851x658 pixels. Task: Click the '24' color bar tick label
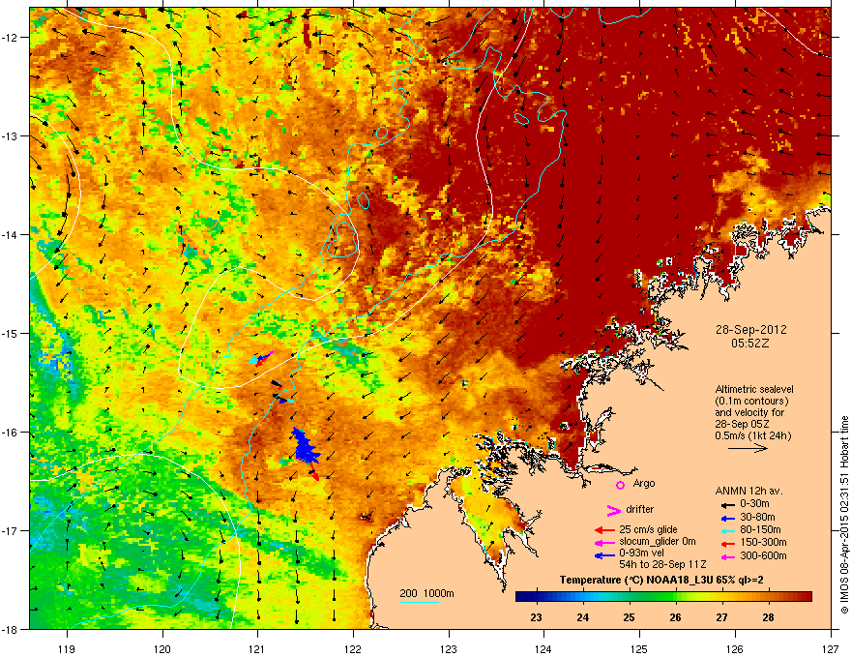(x=582, y=617)
